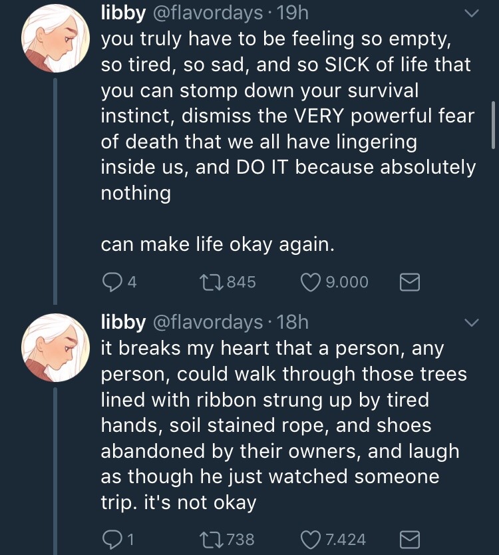The image size is (499, 555).
Task: Reply to the first libby tweet
Action: click(110, 282)
